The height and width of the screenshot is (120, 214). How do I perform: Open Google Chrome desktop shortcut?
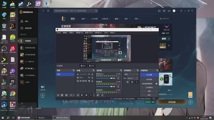(x=13, y=95)
